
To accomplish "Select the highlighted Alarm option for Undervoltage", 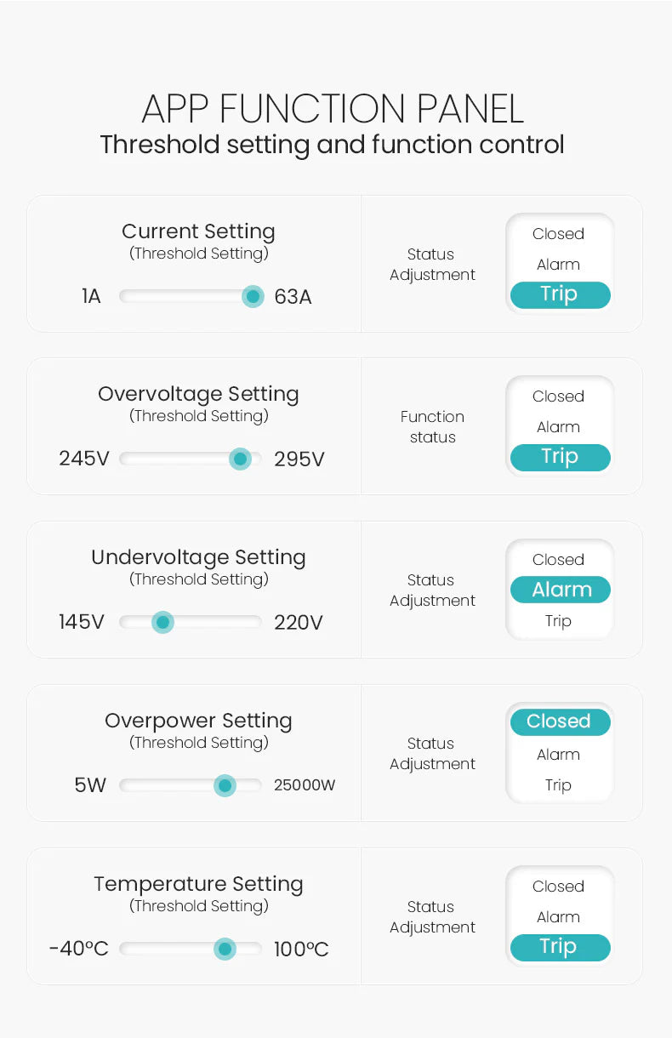I will tap(560, 590).
